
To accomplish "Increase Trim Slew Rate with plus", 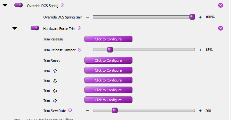I will coord(200,111).
